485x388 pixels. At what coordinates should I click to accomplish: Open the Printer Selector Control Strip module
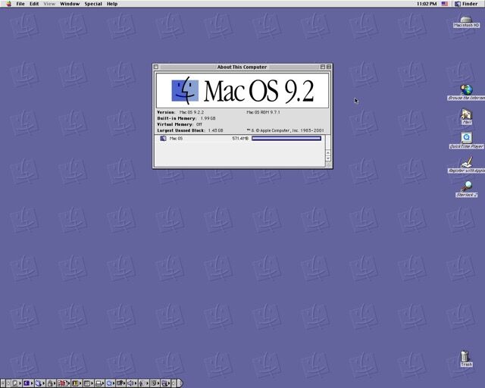[99, 383]
